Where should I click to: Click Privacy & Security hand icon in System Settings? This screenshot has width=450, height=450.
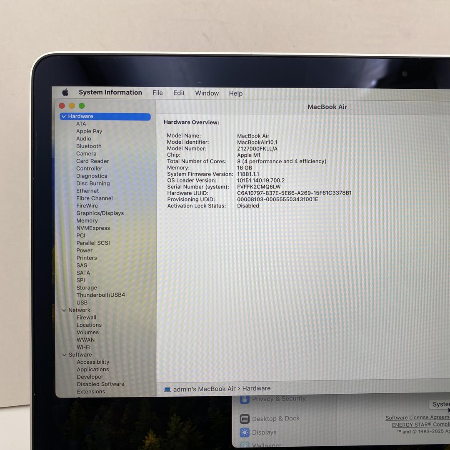tap(245, 399)
